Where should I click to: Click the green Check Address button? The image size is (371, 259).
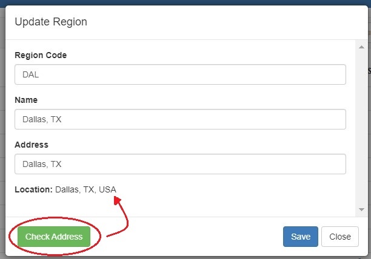click(53, 237)
